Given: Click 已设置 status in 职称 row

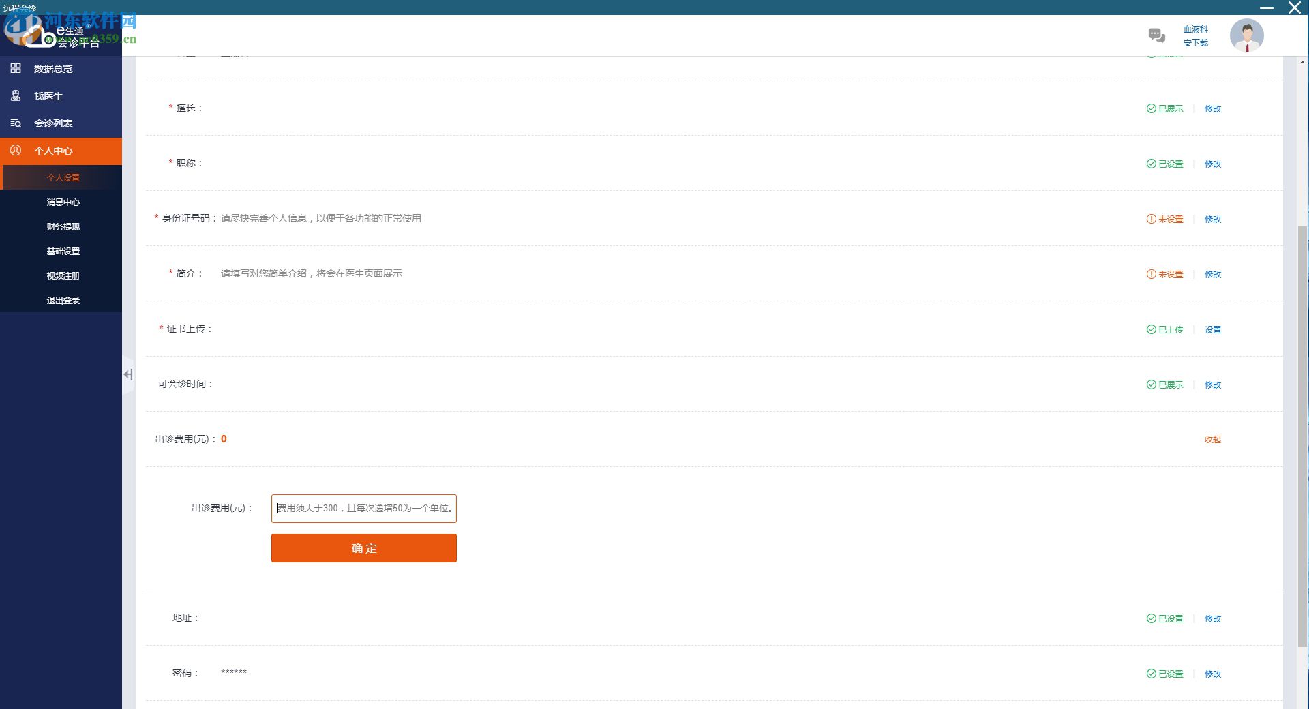Looking at the screenshot, I should (x=1164, y=164).
